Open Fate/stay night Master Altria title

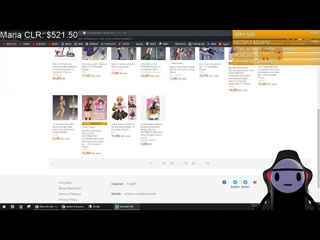[94, 66]
